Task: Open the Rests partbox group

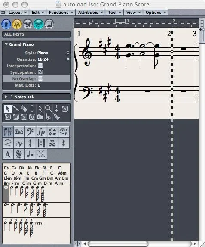Action: (64, 143)
